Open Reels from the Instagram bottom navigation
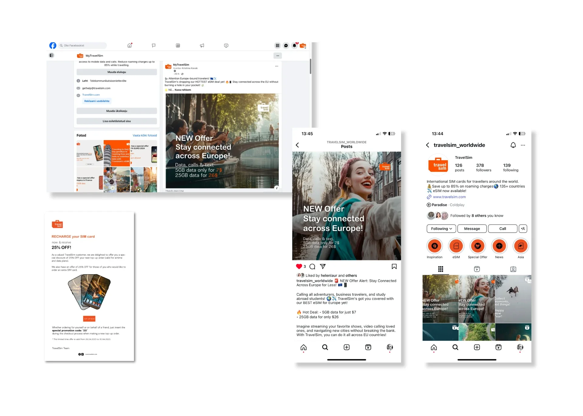The height and width of the screenshot is (416, 583). coord(368,347)
